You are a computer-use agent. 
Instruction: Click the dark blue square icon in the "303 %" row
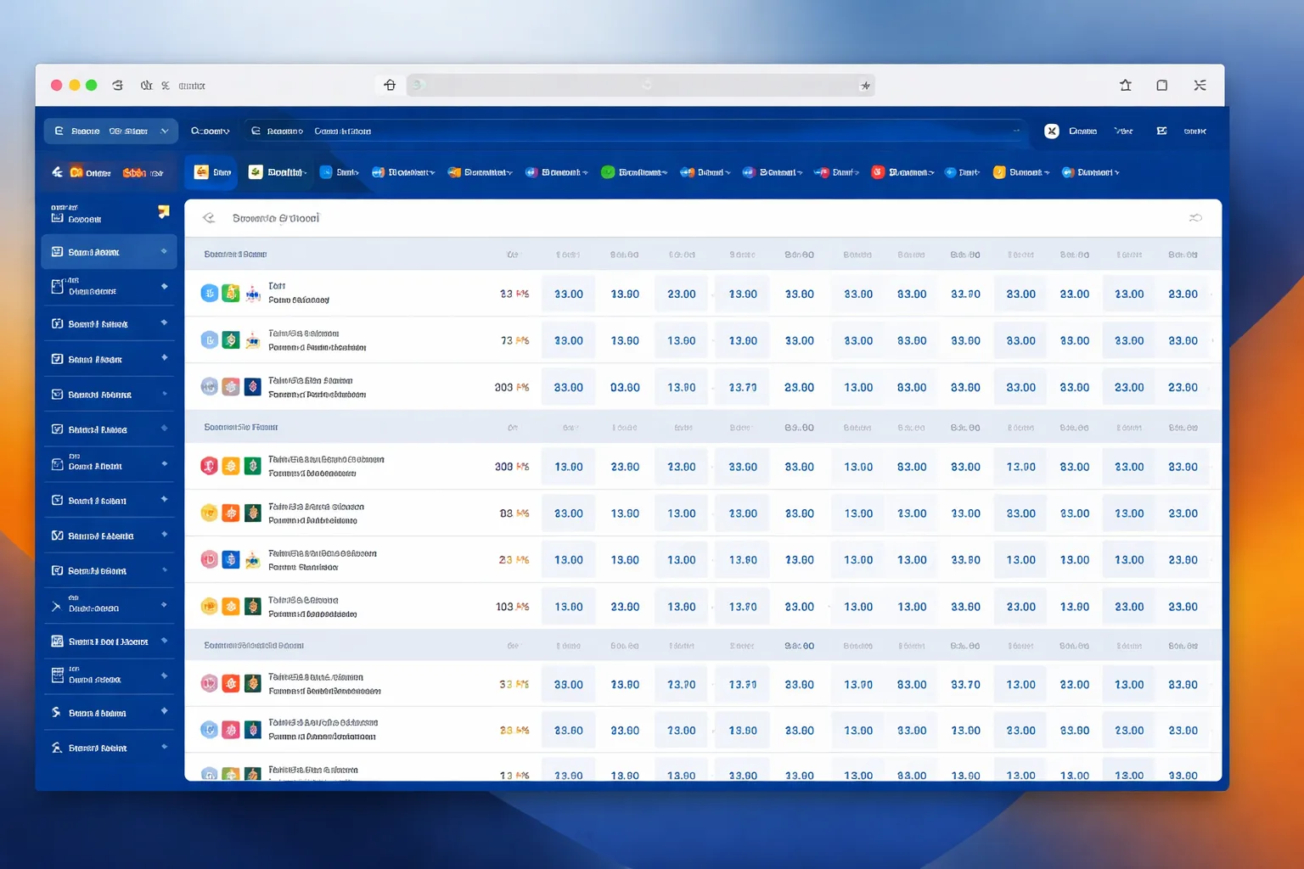coord(253,387)
